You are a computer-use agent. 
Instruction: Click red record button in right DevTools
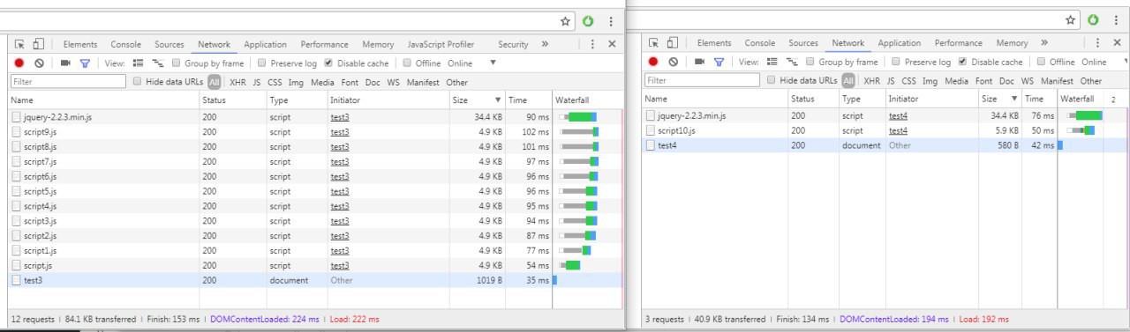(x=653, y=62)
